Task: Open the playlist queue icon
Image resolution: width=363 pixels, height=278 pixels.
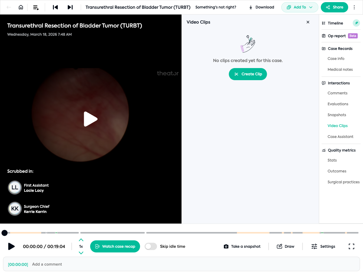Action: coord(36,7)
